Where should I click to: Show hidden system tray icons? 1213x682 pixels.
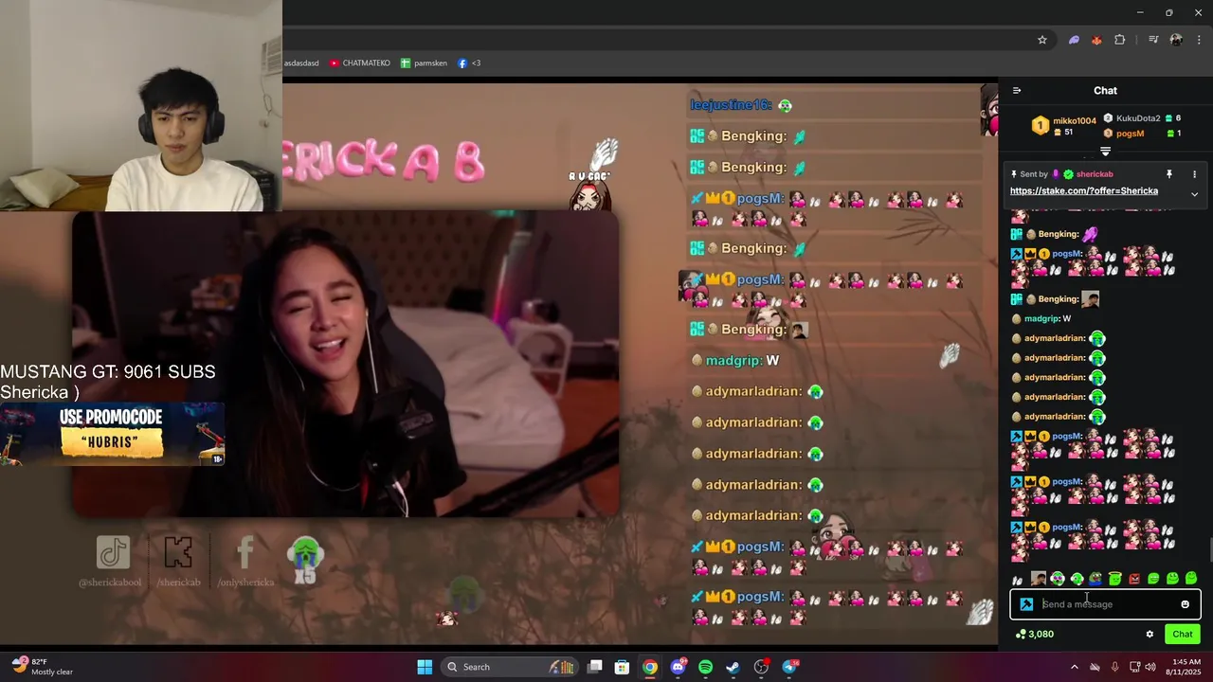coord(1075,667)
